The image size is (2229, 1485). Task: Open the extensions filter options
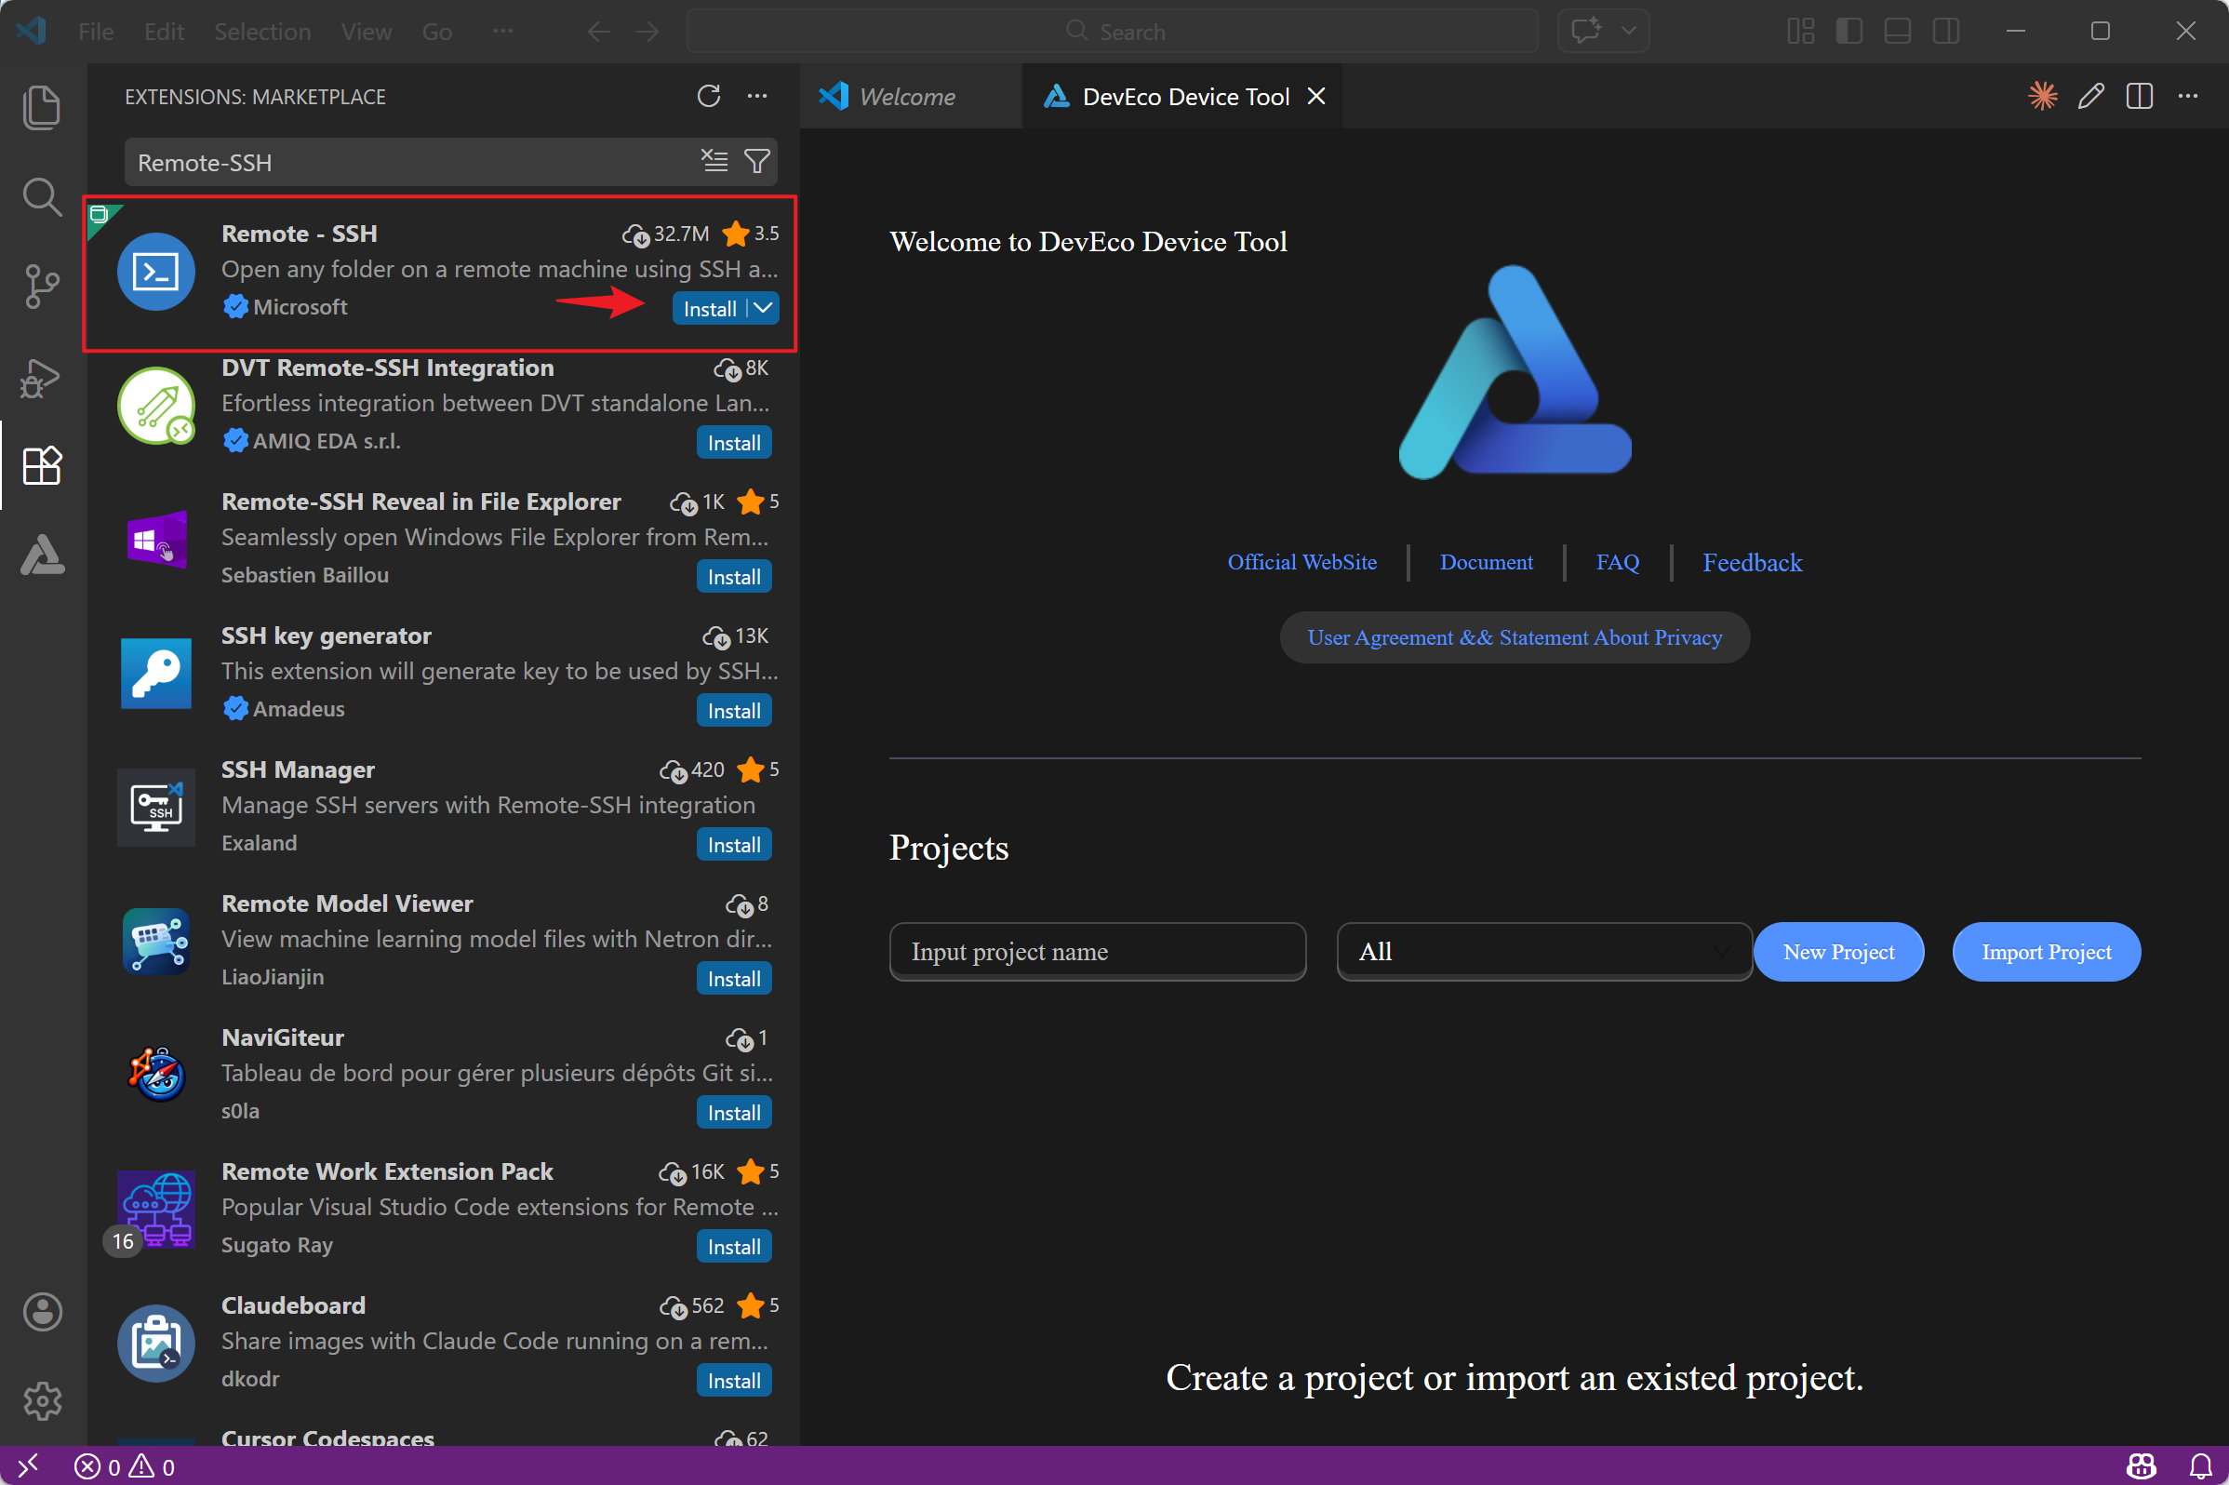click(757, 161)
